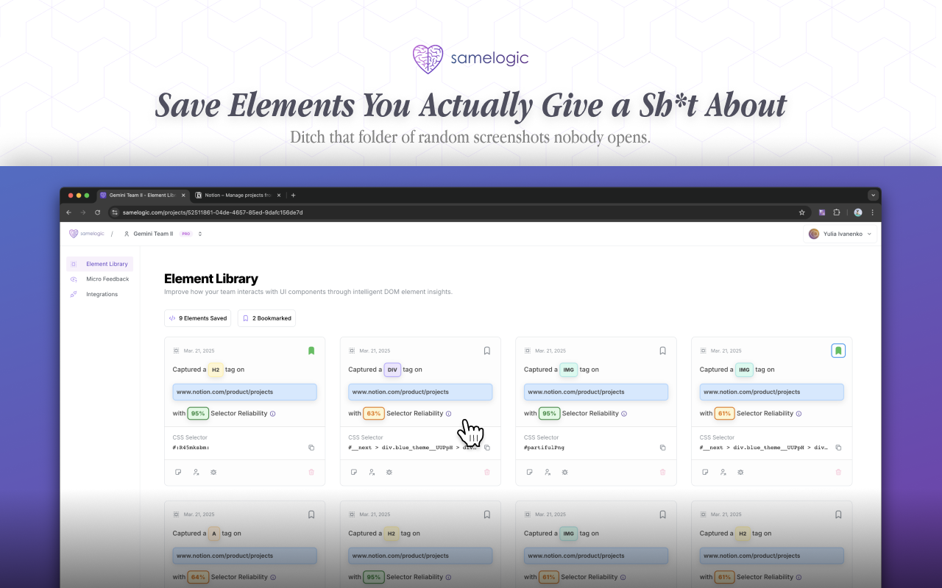The height and width of the screenshot is (588, 942).
Task: Open the notion.com link on the #partifulPng card
Action: (596, 392)
